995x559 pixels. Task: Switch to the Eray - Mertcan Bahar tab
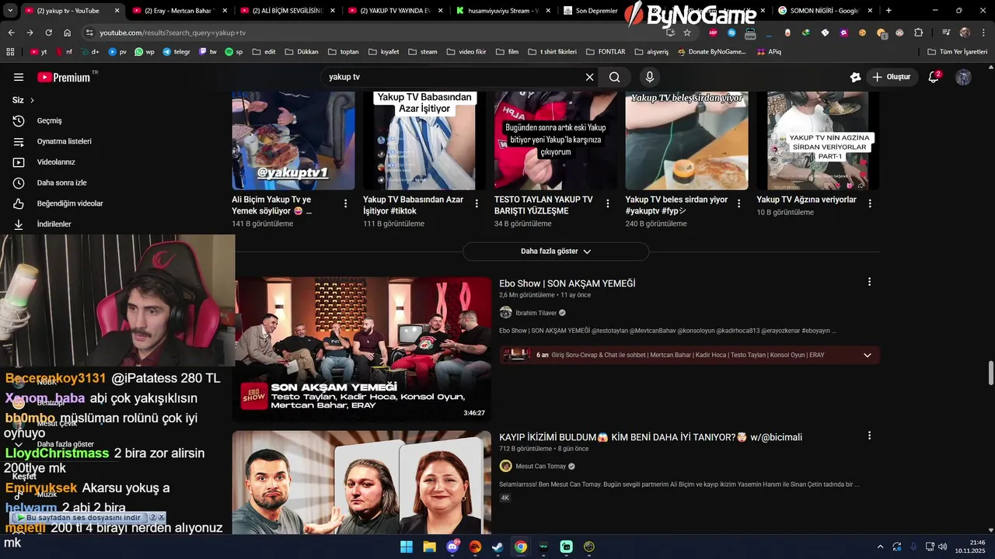coord(178,11)
